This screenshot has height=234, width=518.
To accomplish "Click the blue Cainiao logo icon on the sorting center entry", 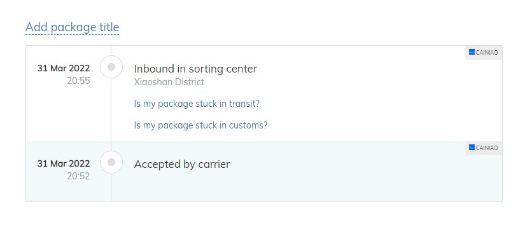I will [x=472, y=52].
